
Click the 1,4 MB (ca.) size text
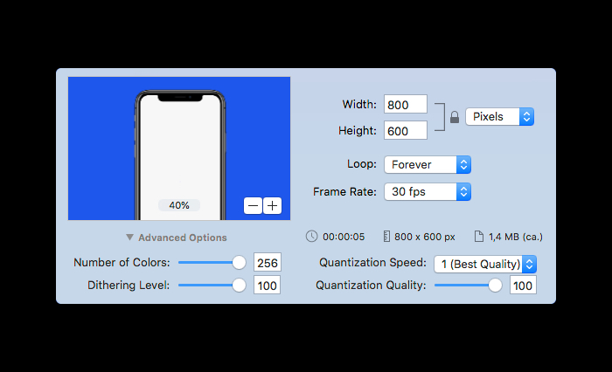[x=516, y=237]
